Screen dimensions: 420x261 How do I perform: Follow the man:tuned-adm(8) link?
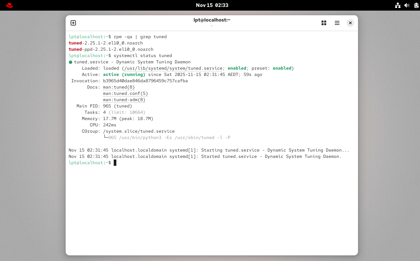click(x=124, y=100)
